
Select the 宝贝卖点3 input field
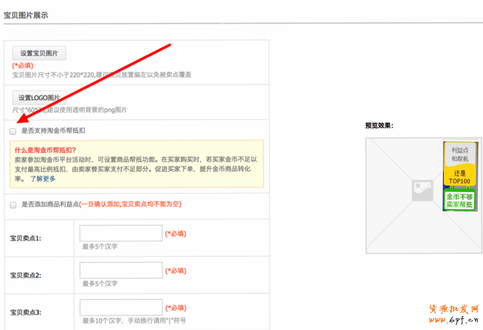coord(121,307)
